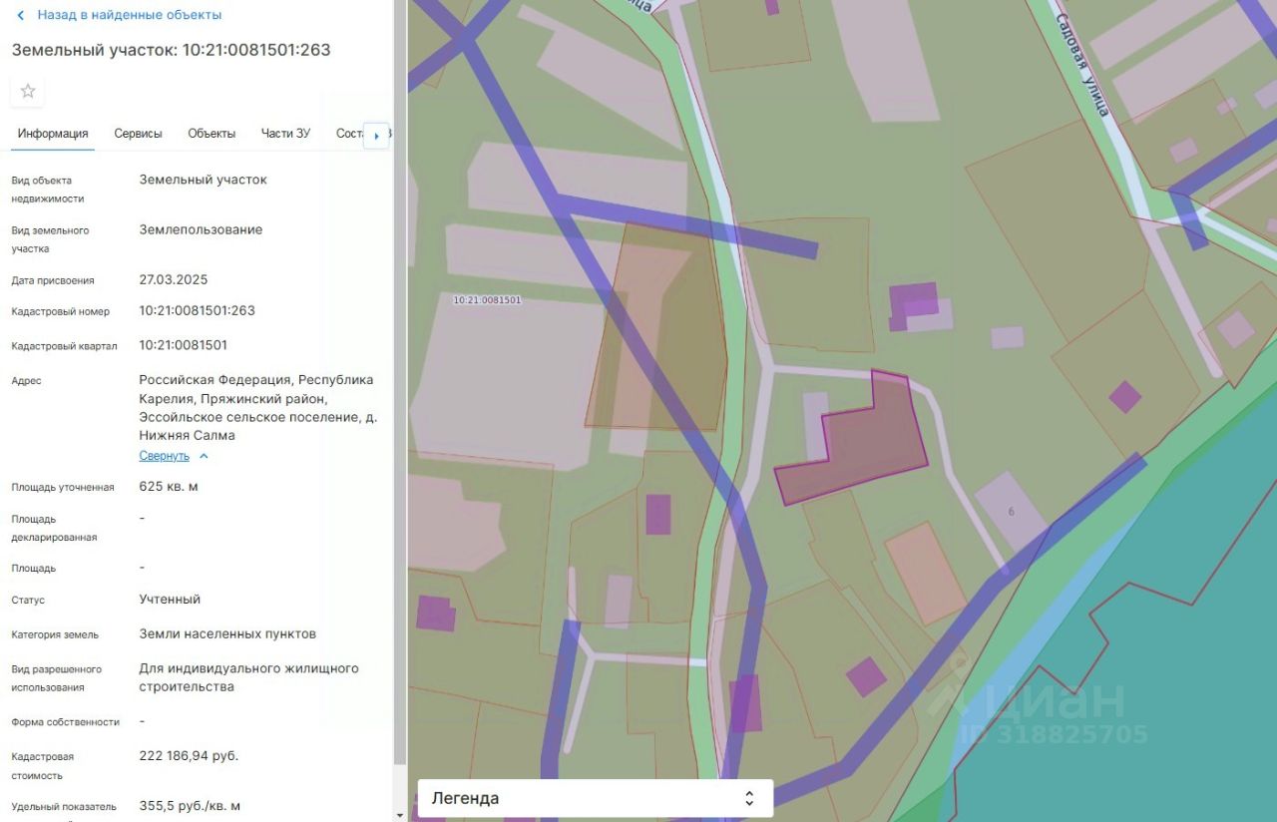Collapse address with Свернуть link
This screenshot has width=1277, height=822.
(x=164, y=456)
